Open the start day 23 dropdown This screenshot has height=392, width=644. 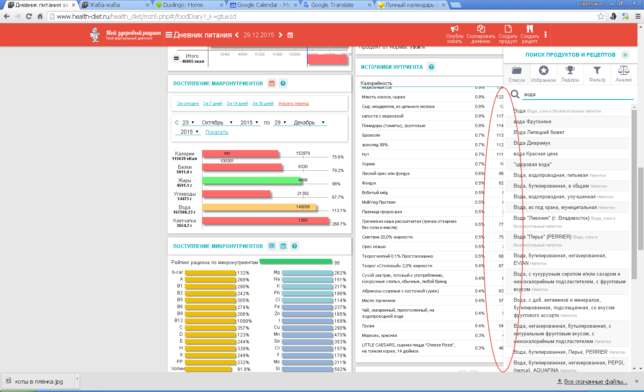pos(188,122)
